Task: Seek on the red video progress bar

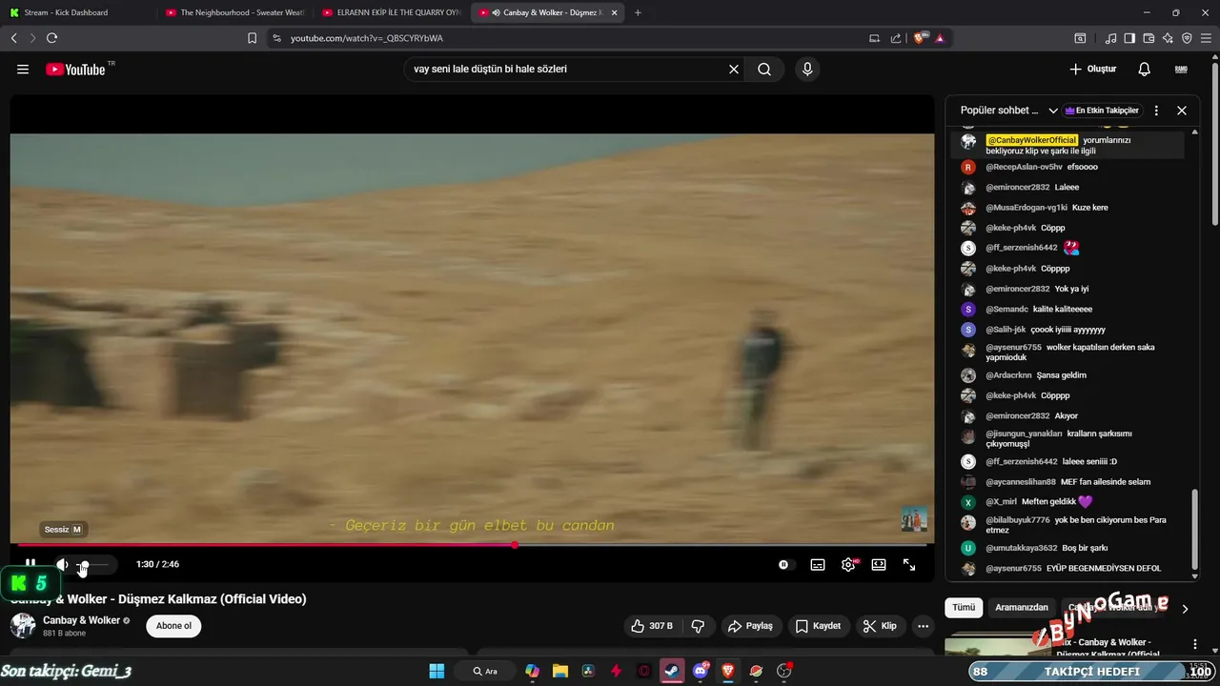Action: click(x=472, y=545)
